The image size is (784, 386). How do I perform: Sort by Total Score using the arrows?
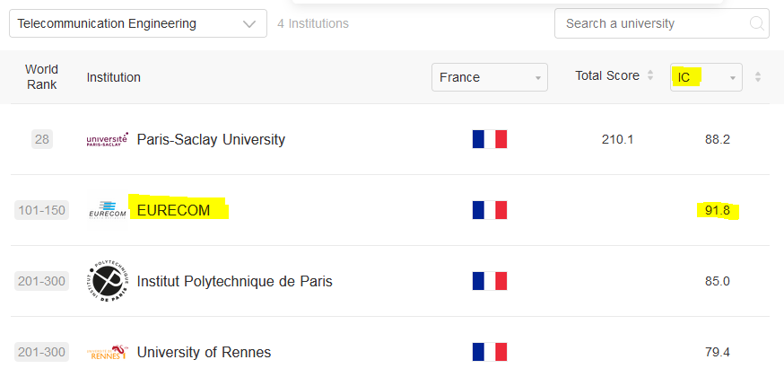point(650,75)
